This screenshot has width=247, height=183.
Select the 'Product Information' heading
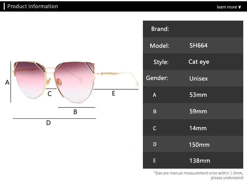click(x=33, y=6)
